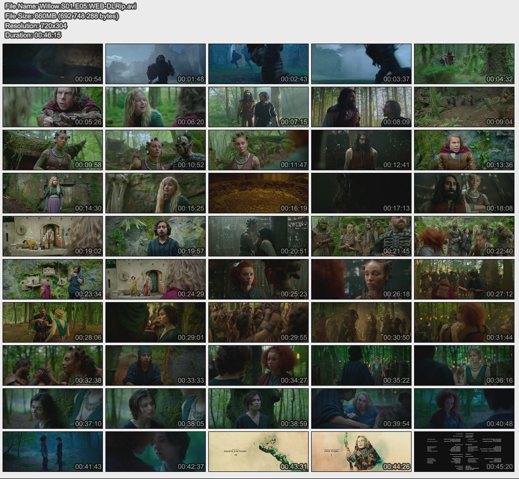
Task: Click the frame stamped 00:37:10
Action: click(53, 409)
